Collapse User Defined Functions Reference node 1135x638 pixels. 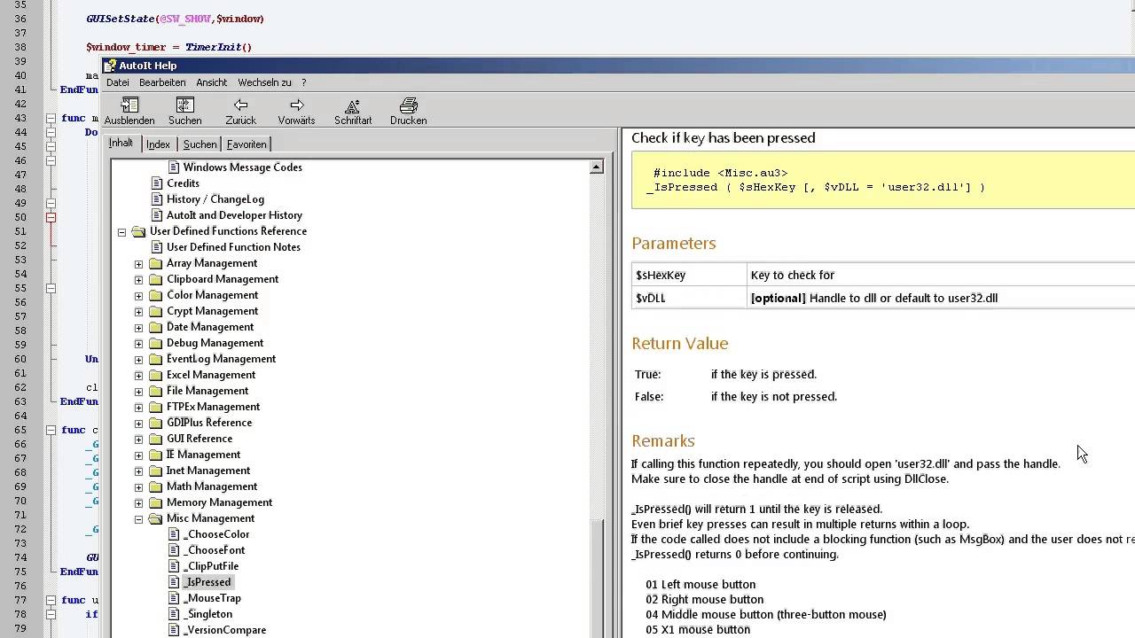point(122,231)
